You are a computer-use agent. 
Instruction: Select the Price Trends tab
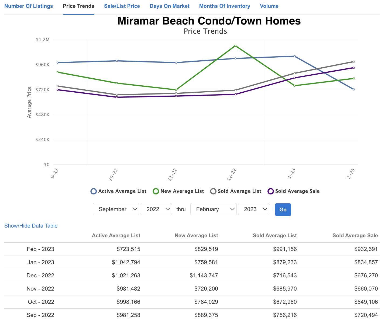pyautogui.click(x=78, y=6)
